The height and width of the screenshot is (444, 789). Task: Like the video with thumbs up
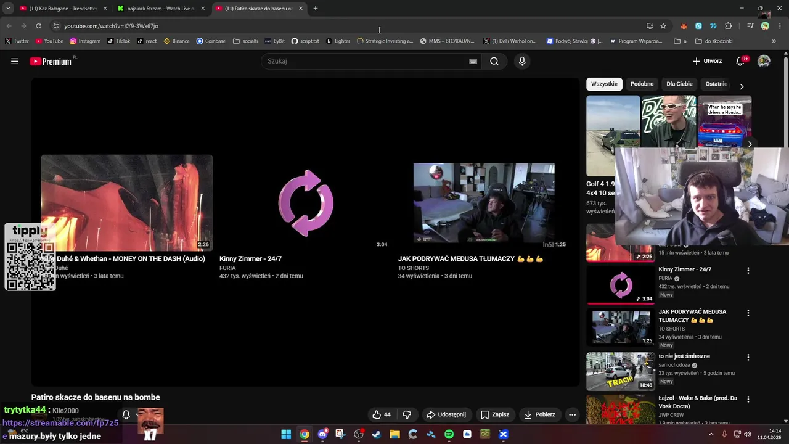[x=382, y=414]
